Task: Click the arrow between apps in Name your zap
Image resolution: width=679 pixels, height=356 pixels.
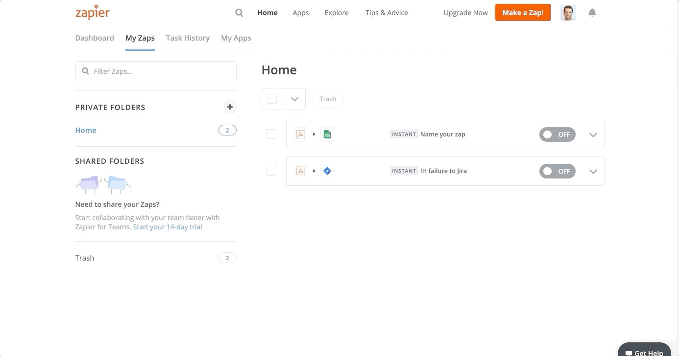Action: pos(314,134)
